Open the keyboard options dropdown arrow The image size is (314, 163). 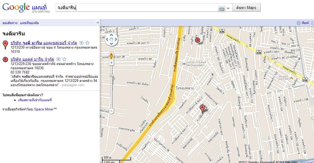click(x=228, y=8)
